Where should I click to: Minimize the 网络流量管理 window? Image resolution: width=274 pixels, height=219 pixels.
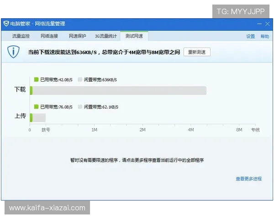point(259,24)
